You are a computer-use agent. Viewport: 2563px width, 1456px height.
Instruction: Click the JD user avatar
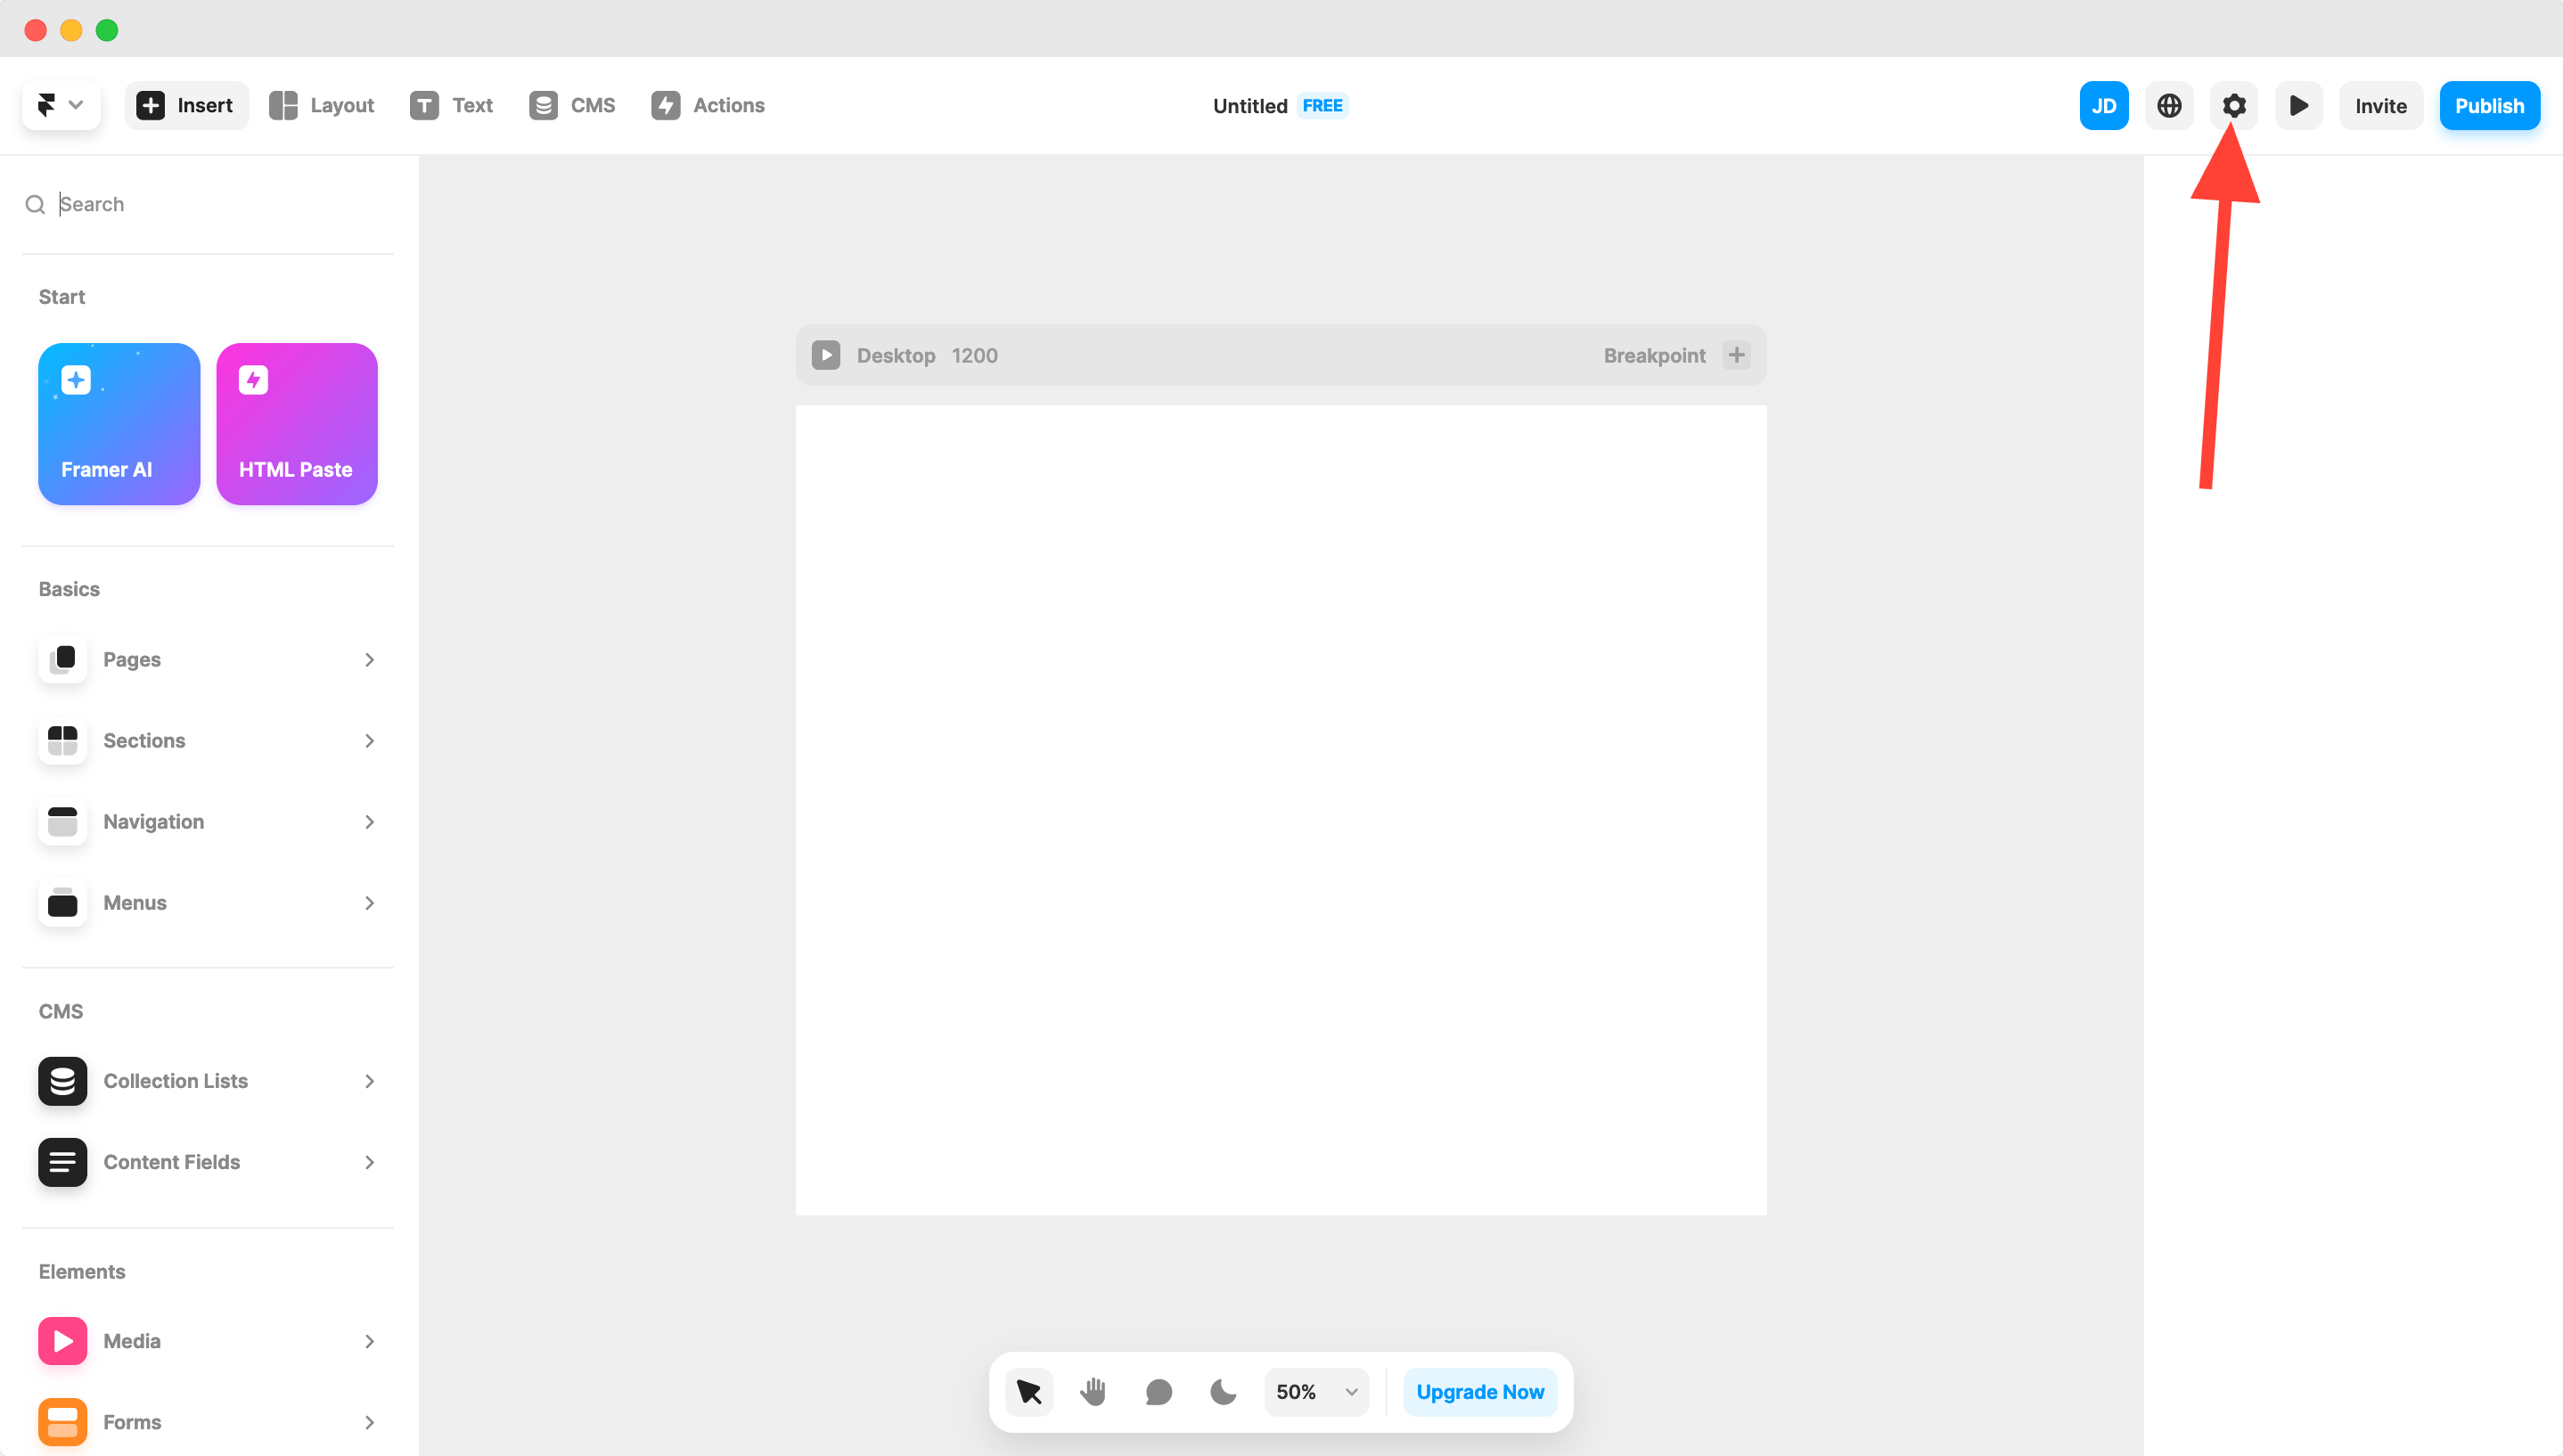pyautogui.click(x=2103, y=106)
